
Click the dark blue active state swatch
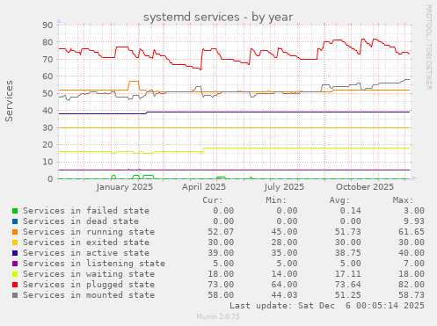pyautogui.click(x=15, y=253)
